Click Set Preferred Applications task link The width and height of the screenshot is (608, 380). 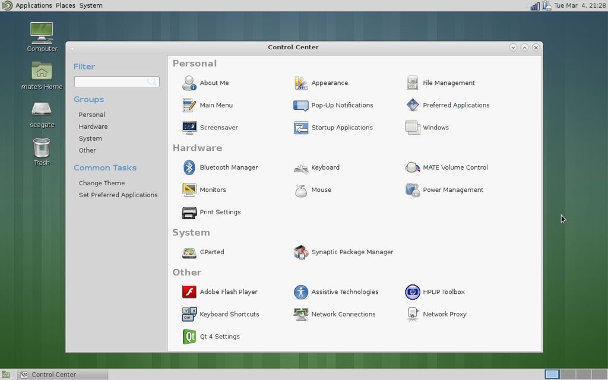click(118, 195)
